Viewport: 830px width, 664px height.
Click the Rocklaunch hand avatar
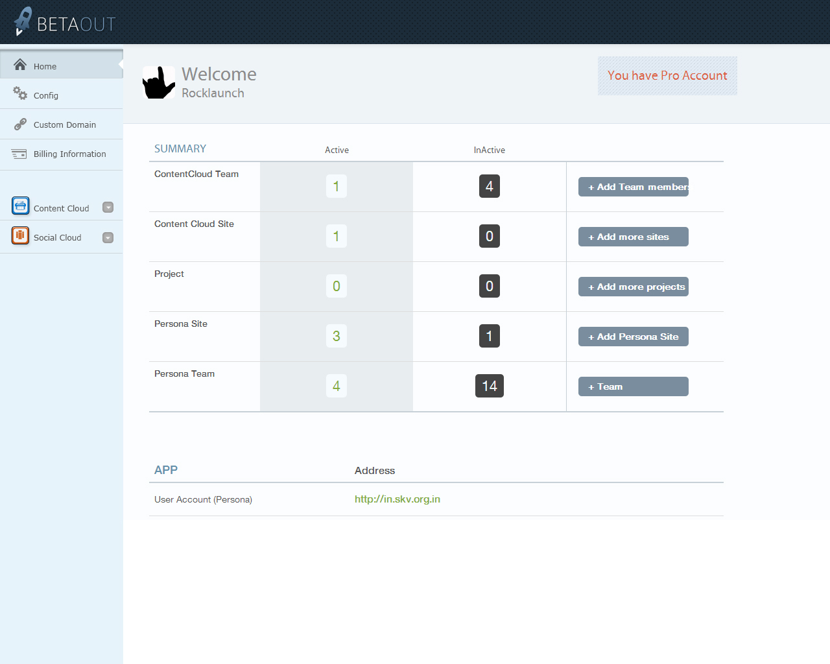click(x=159, y=82)
